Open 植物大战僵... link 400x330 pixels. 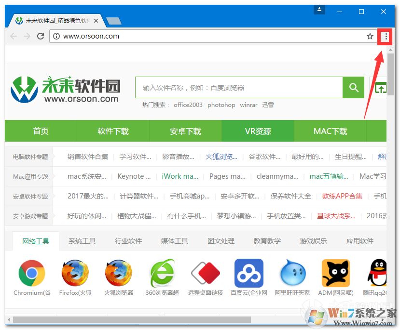137,216
